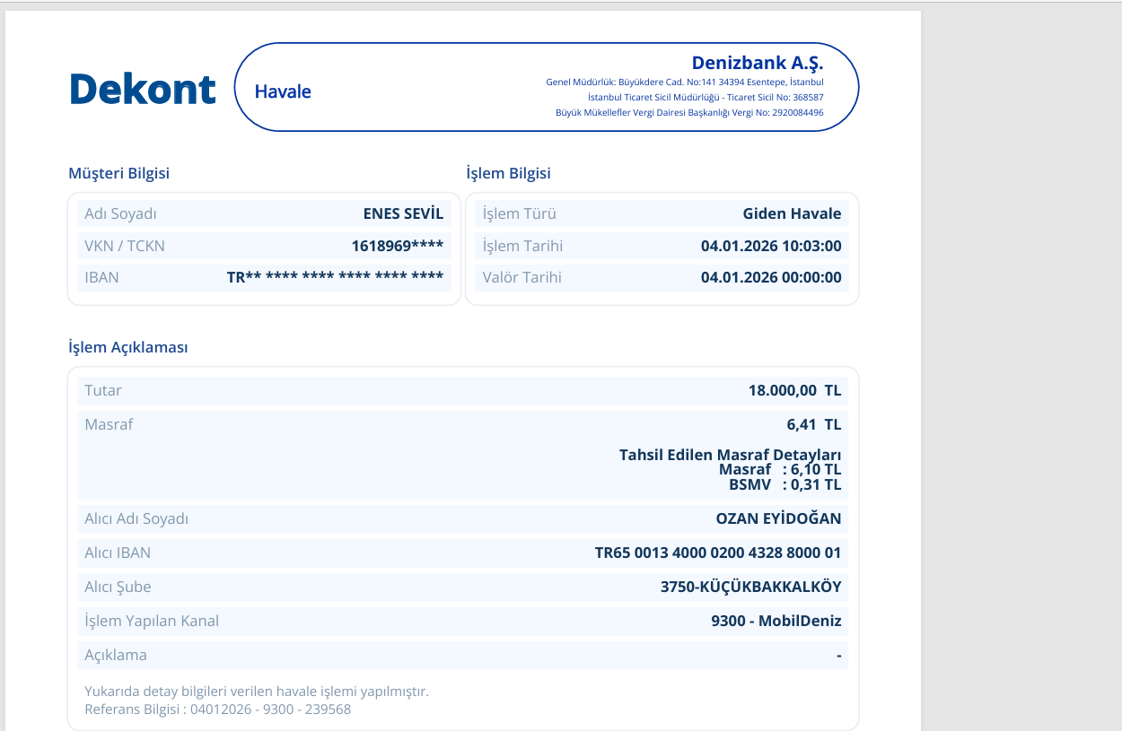
Task: Click the Giden Havale transaction type
Action: [793, 213]
